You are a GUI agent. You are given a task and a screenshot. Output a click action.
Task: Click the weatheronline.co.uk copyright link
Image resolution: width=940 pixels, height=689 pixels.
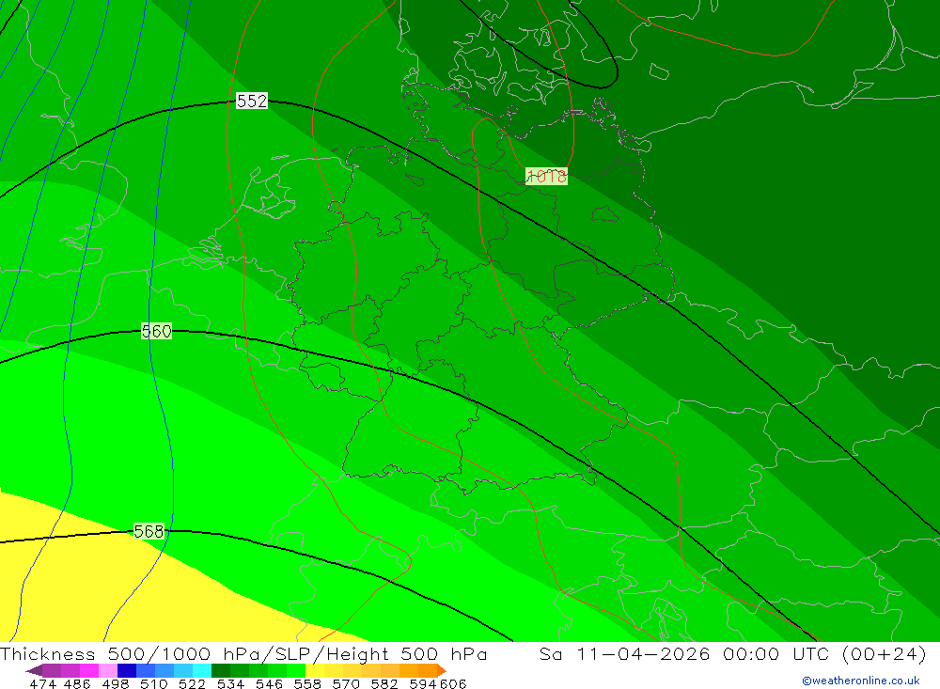point(860,681)
